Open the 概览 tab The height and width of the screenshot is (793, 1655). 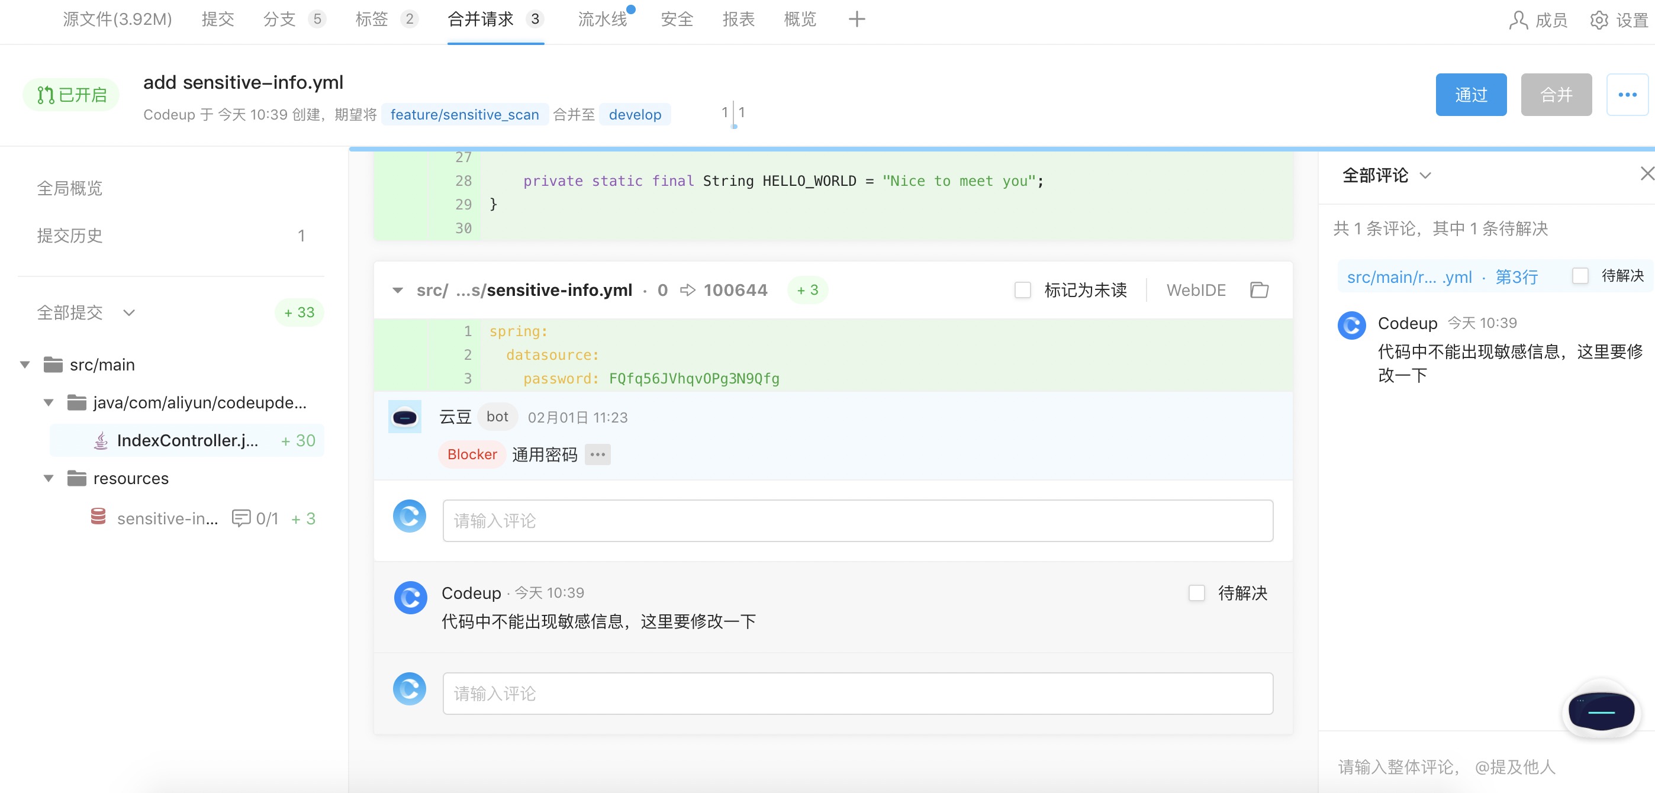tap(800, 20)
